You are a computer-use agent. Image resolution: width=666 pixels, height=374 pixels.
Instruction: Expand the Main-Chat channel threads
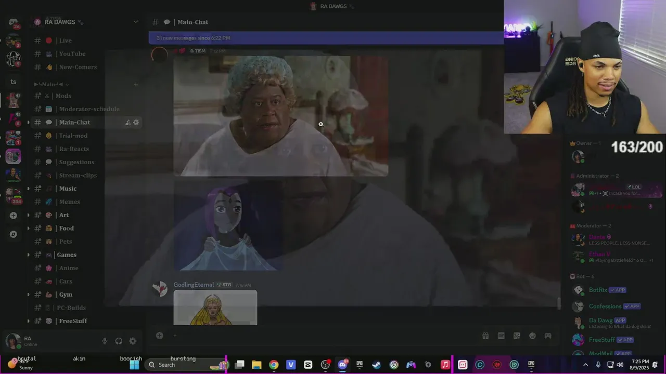click(x=28, y=123)
